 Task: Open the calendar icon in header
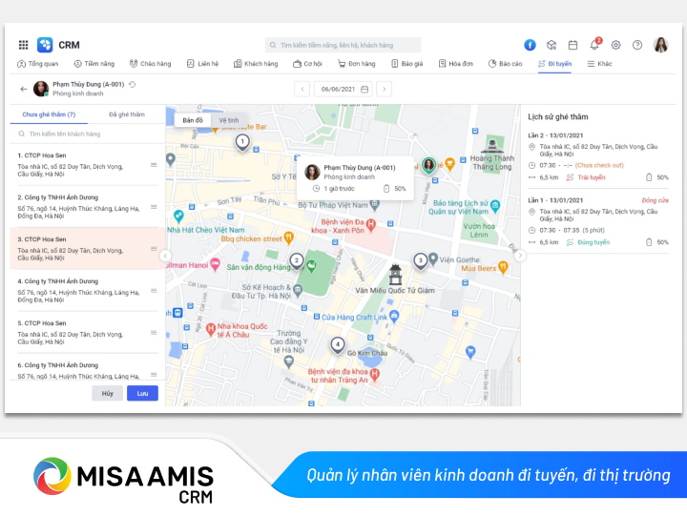pyautogui.click(x=572, y=45)
